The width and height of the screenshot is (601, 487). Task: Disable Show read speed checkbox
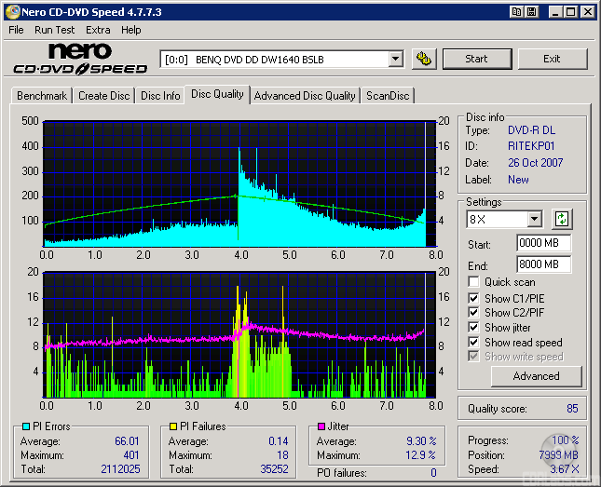tap(474, 343)
